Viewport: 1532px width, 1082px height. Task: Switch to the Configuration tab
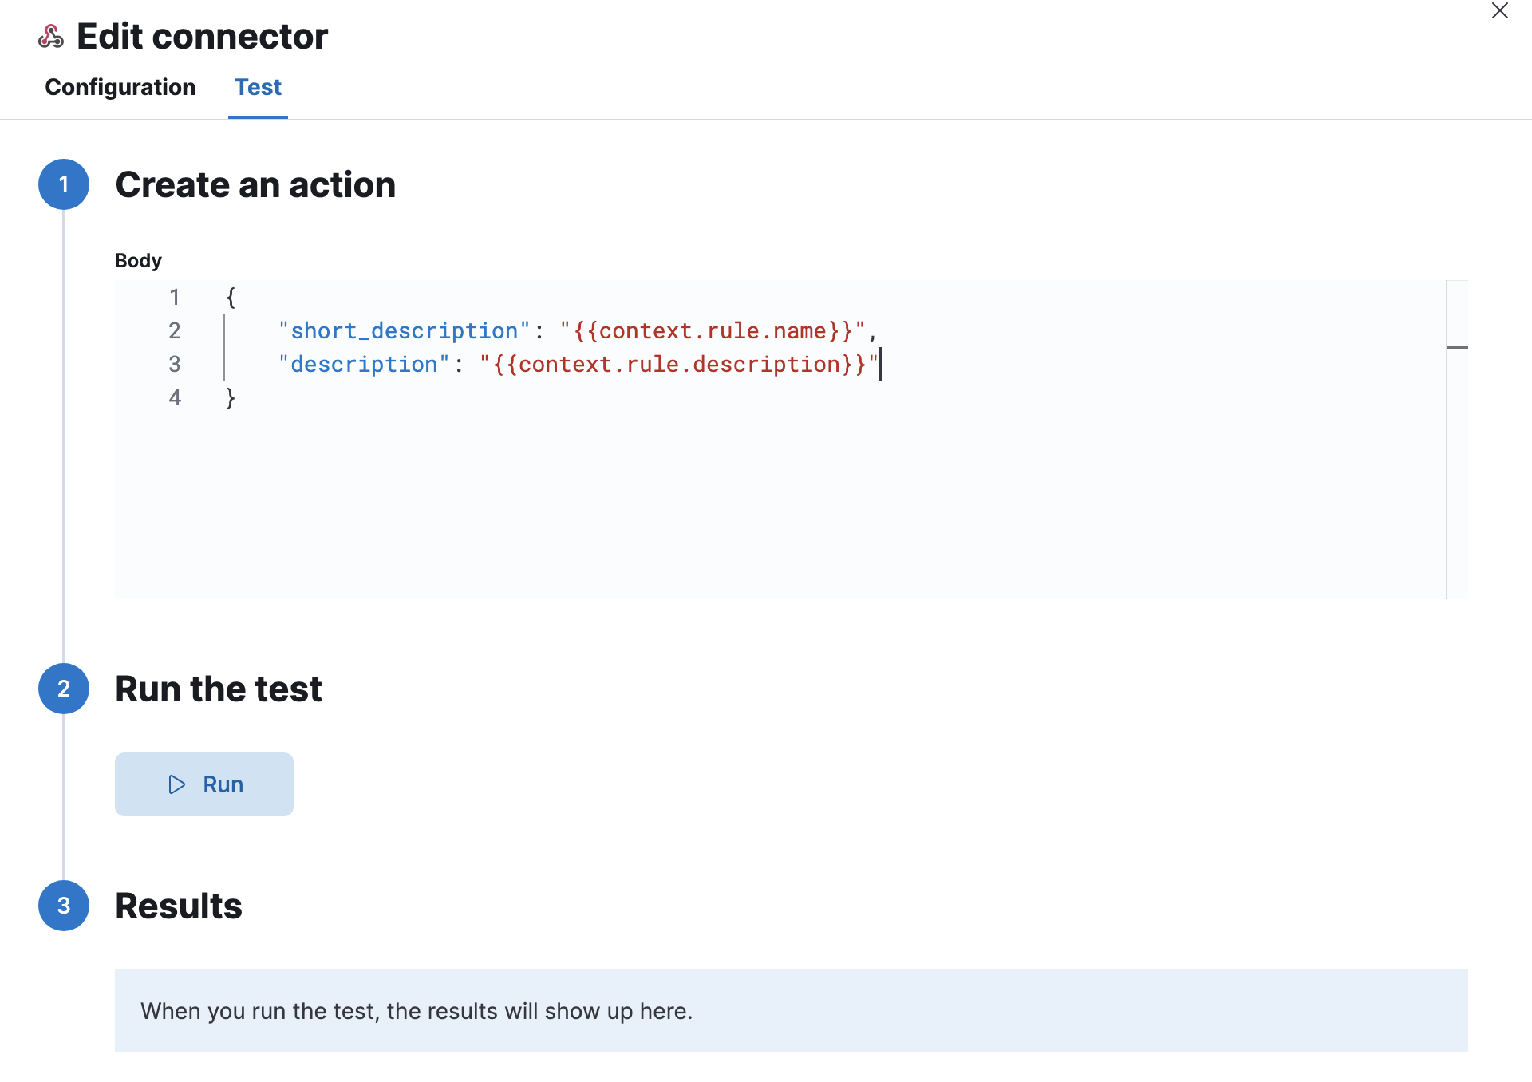point(120,88)
